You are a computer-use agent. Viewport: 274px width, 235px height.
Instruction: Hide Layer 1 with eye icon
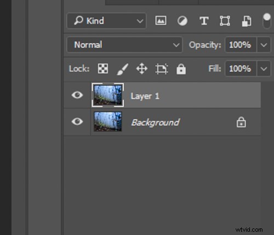tap(77, 95)
